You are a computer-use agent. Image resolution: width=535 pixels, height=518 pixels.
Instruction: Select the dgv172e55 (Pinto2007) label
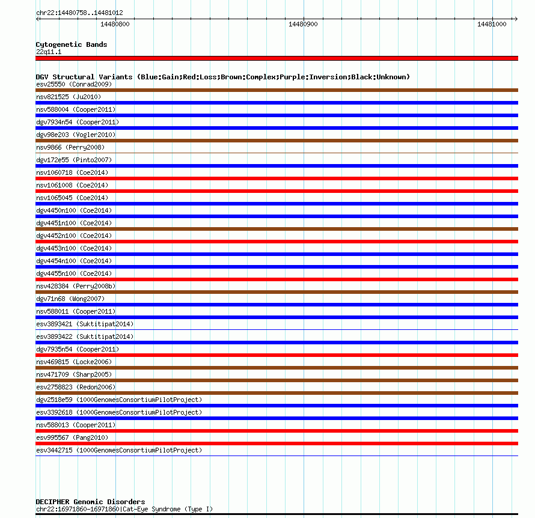(74, 160)
